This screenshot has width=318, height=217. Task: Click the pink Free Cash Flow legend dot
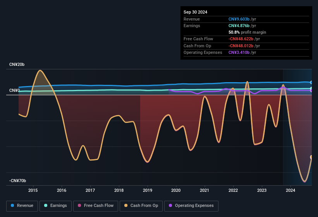coord(79,205)
